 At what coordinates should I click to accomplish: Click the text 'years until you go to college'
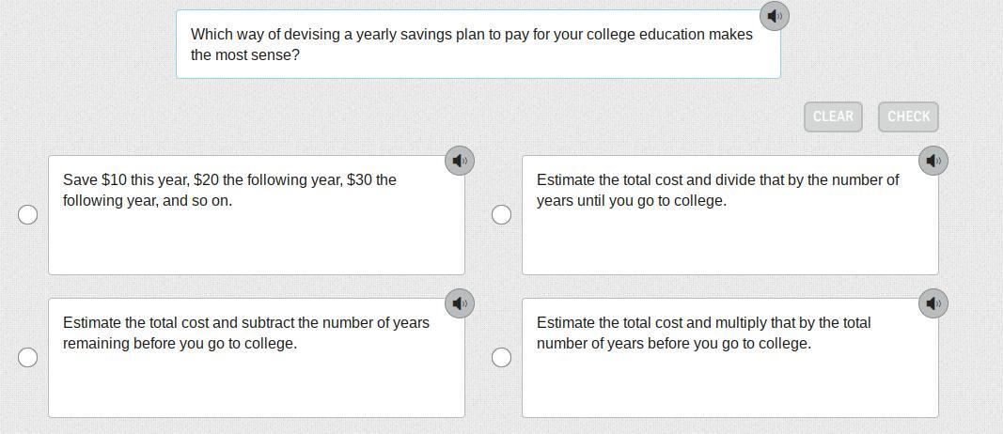pos(631,201)
